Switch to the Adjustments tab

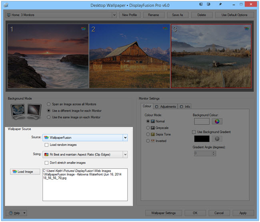(166, 107)
